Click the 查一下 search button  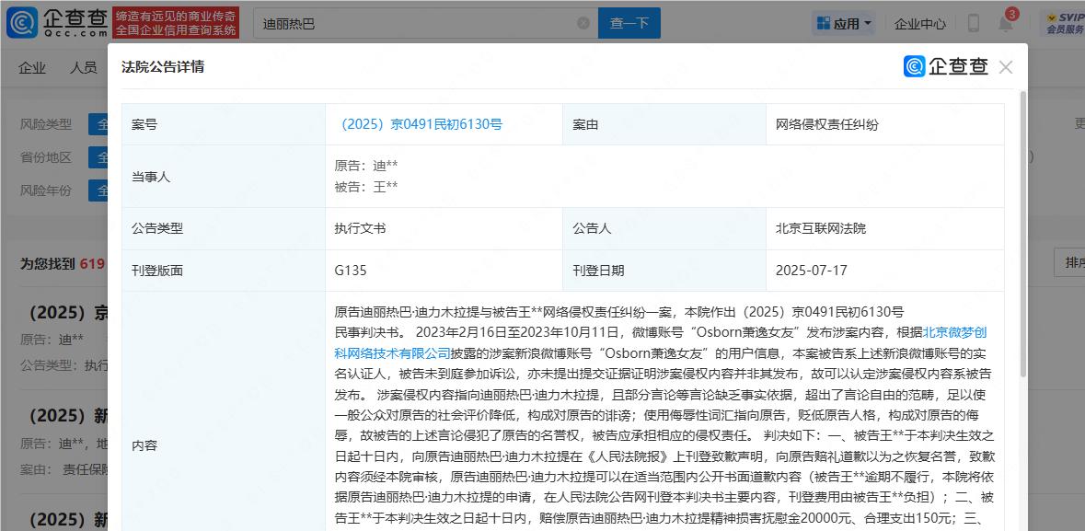pos(629,23)
